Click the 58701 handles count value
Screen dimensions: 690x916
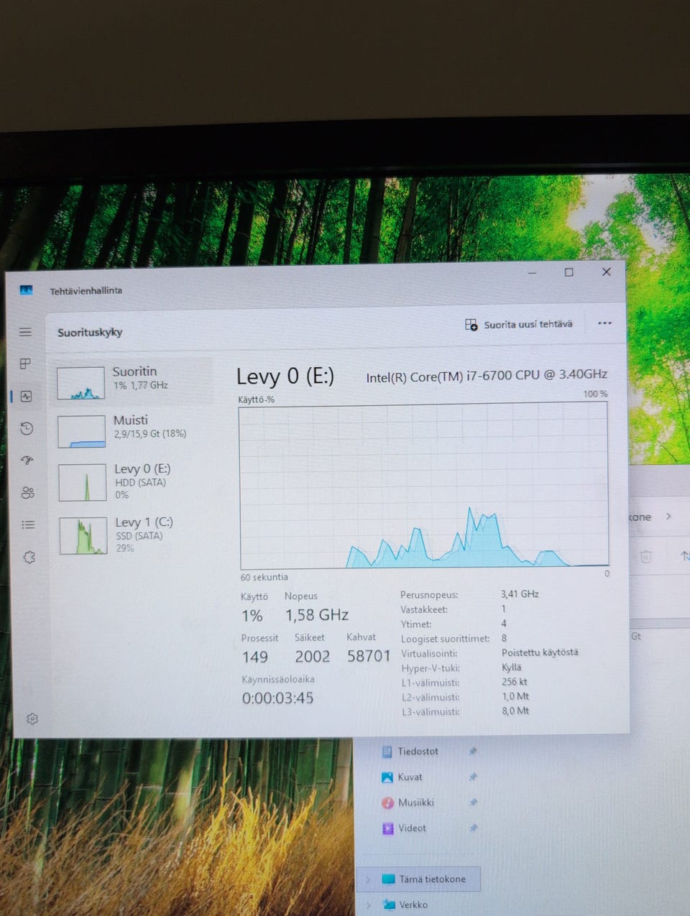[369, 655]
